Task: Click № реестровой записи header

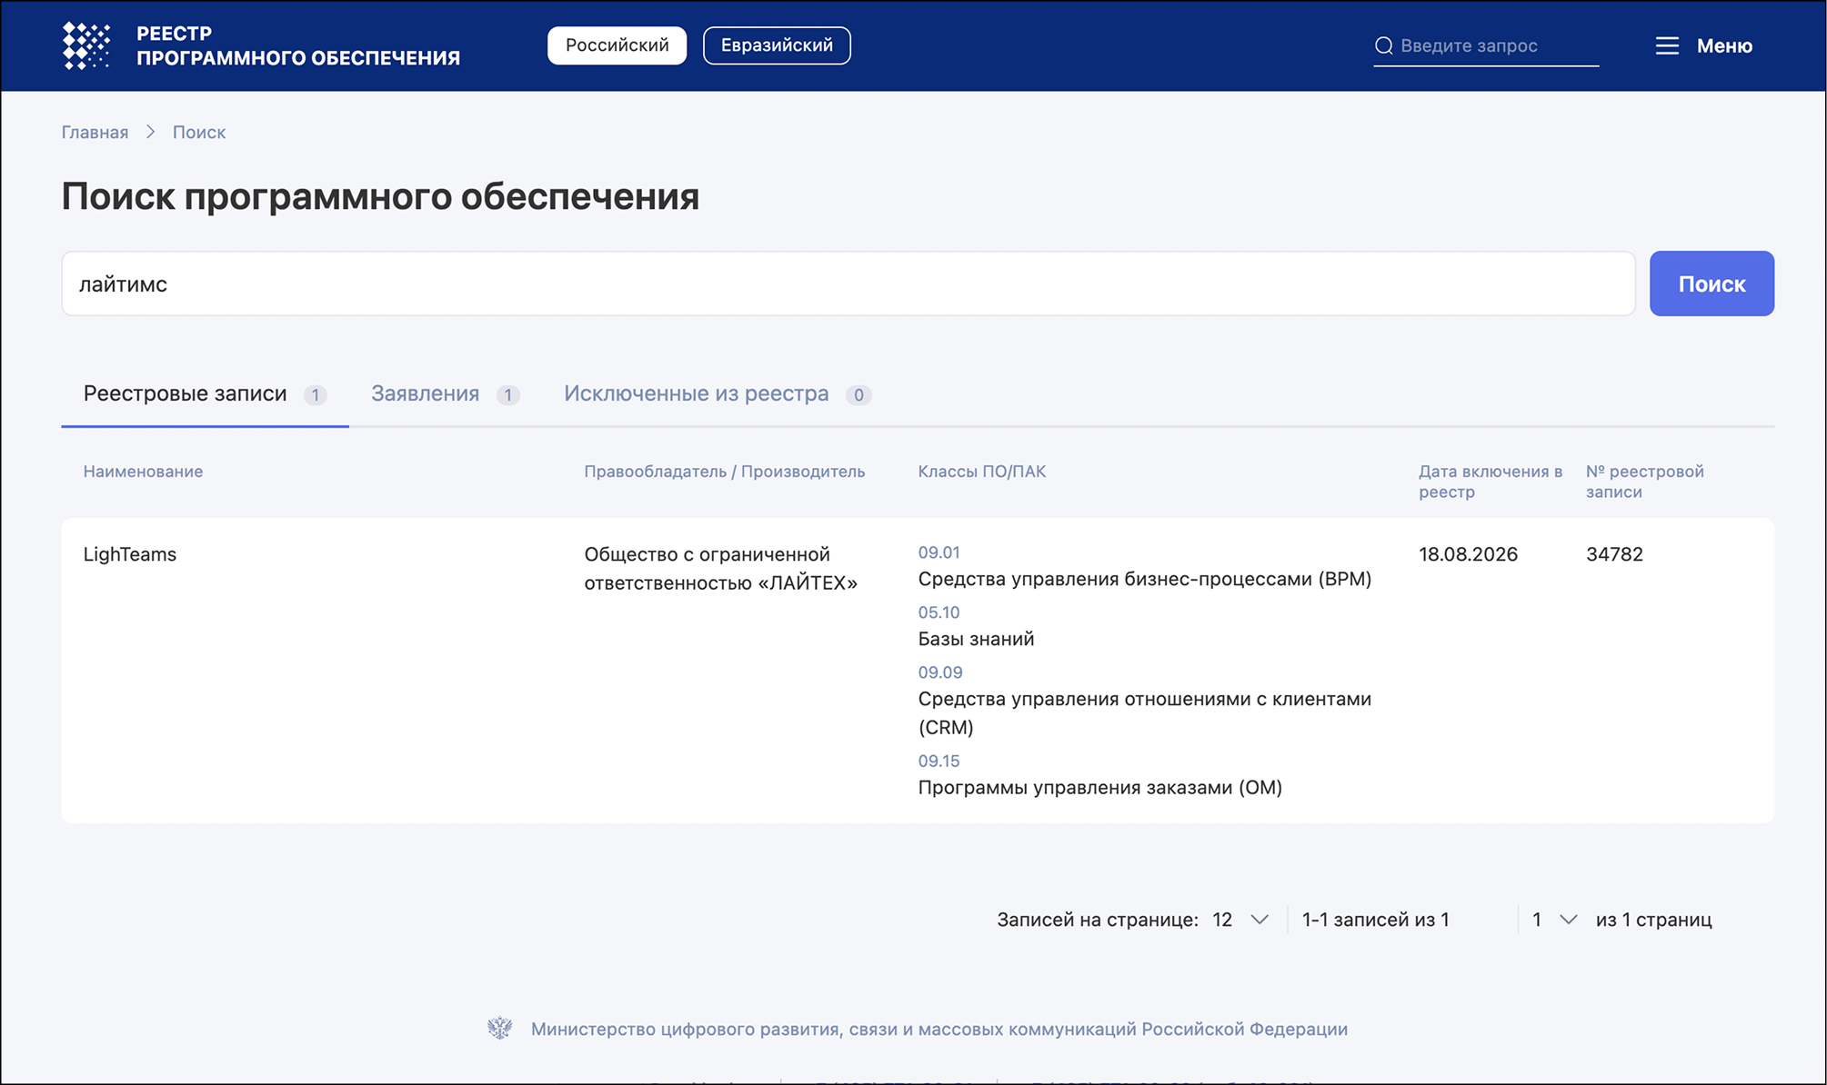Action: pyautogui.click(x=1644, y=482)
